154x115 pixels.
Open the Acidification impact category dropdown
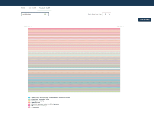pos(35,14)
